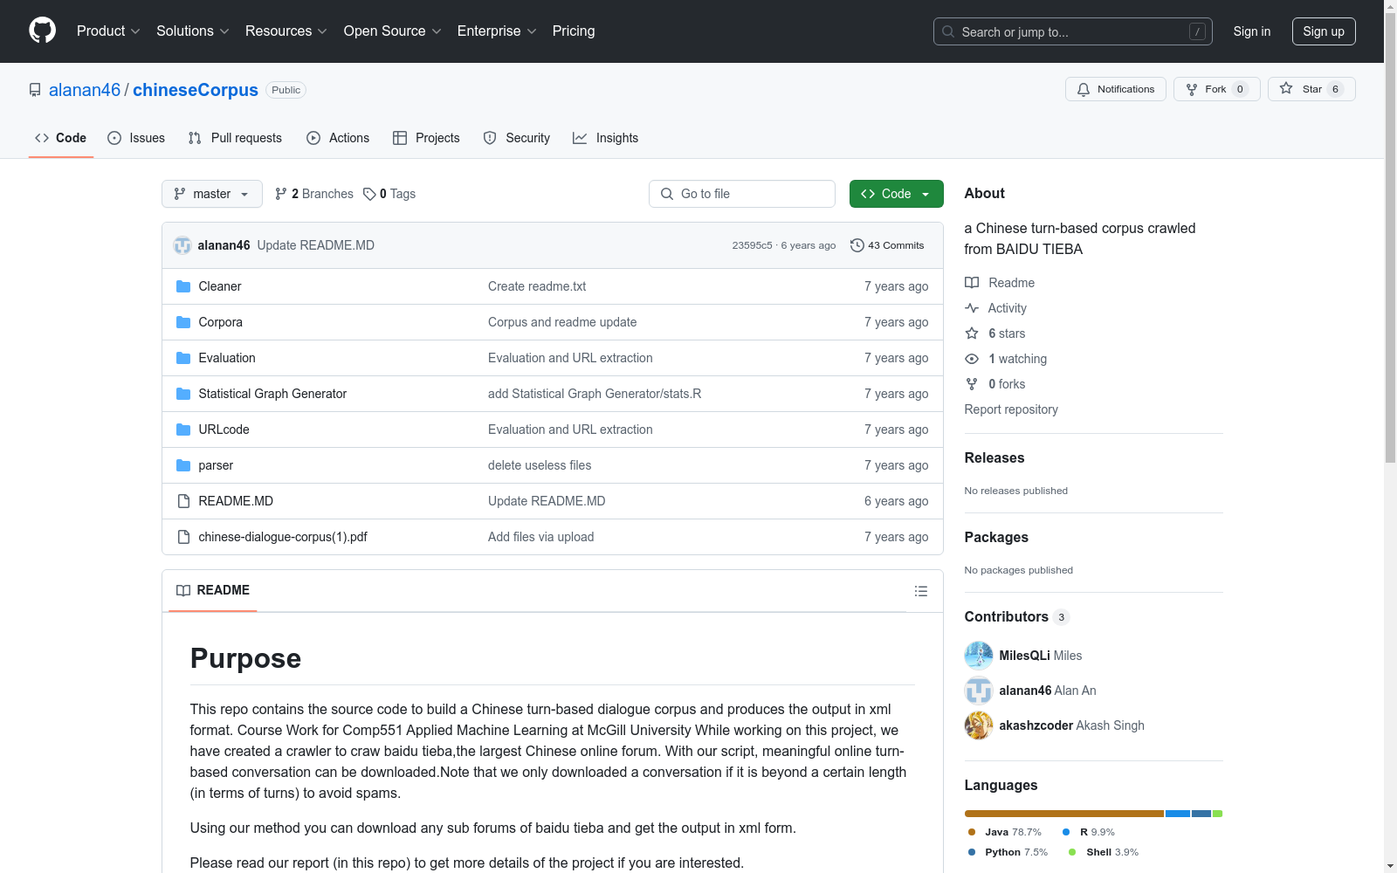
Task: Expand the Solutions menu
Action: tap(193, 31)
